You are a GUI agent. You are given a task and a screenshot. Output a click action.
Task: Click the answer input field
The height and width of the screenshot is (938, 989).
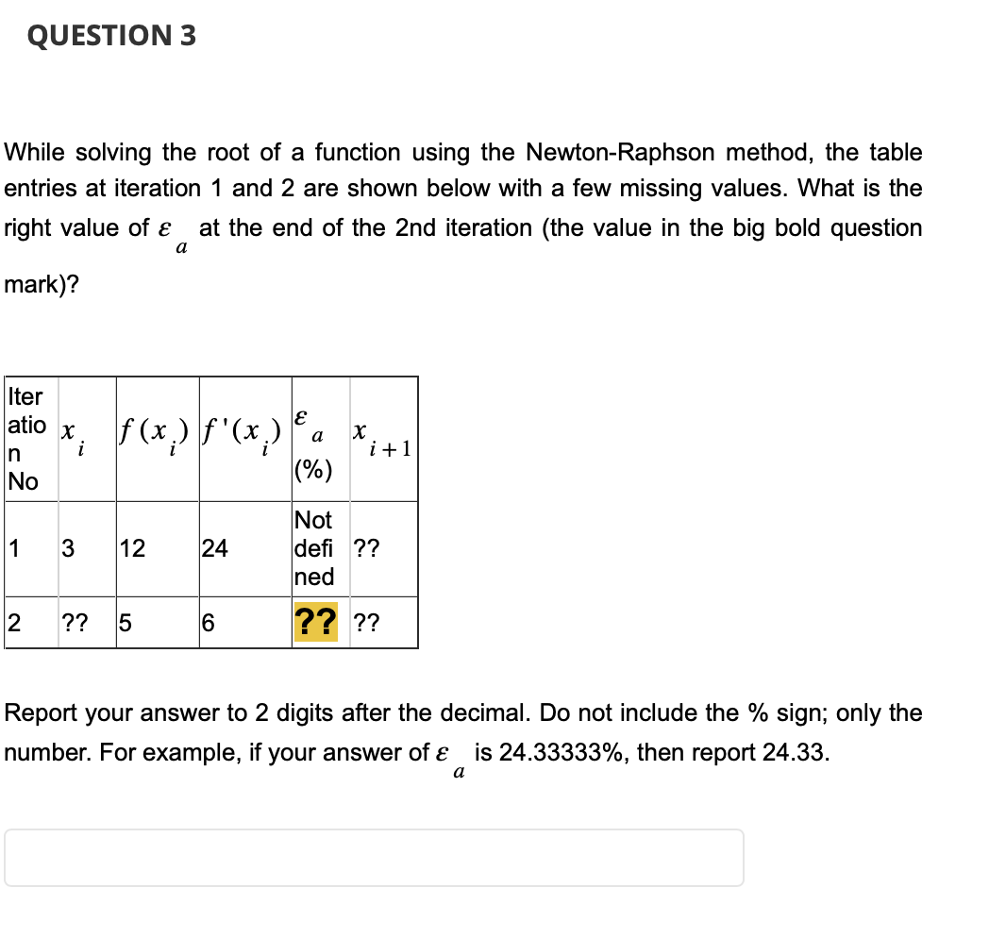tap(373, 857)
